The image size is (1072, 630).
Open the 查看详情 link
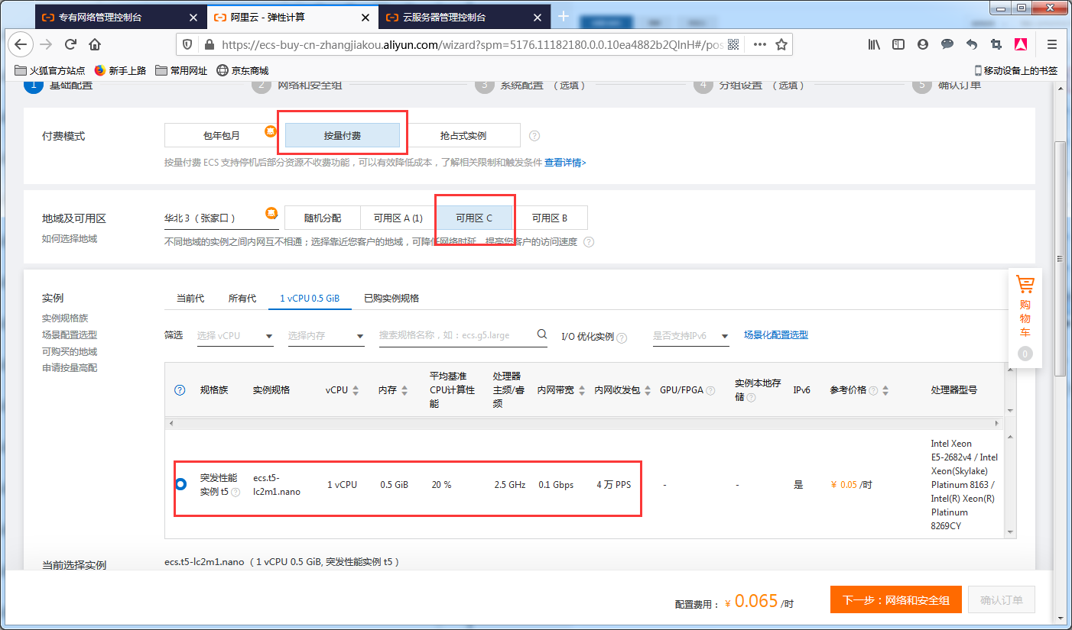click(x=562, y=163)
